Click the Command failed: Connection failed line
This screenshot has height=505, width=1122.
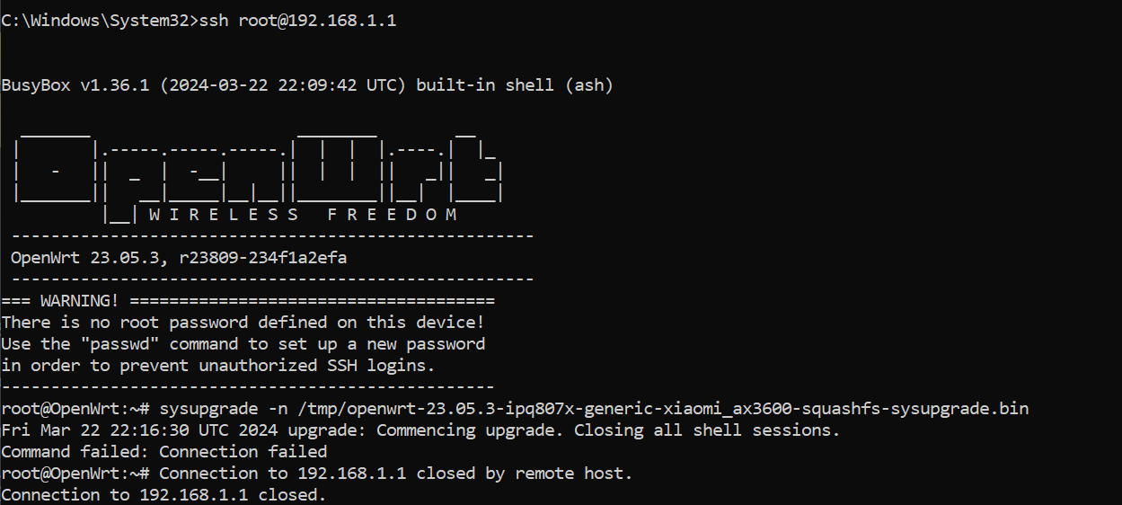163,452
